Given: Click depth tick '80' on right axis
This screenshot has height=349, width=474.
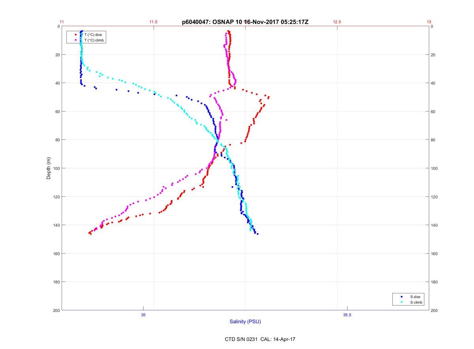Looking at the screenshot, I should click(x=433, y=140).
